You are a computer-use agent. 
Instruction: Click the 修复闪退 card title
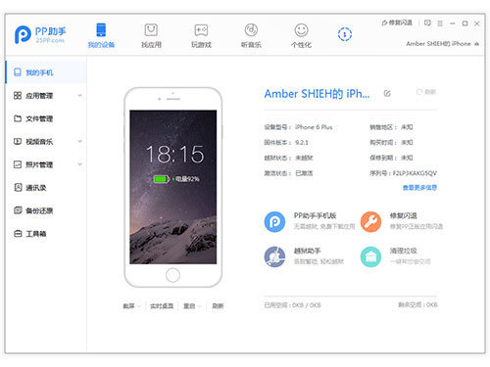(403, 215)
